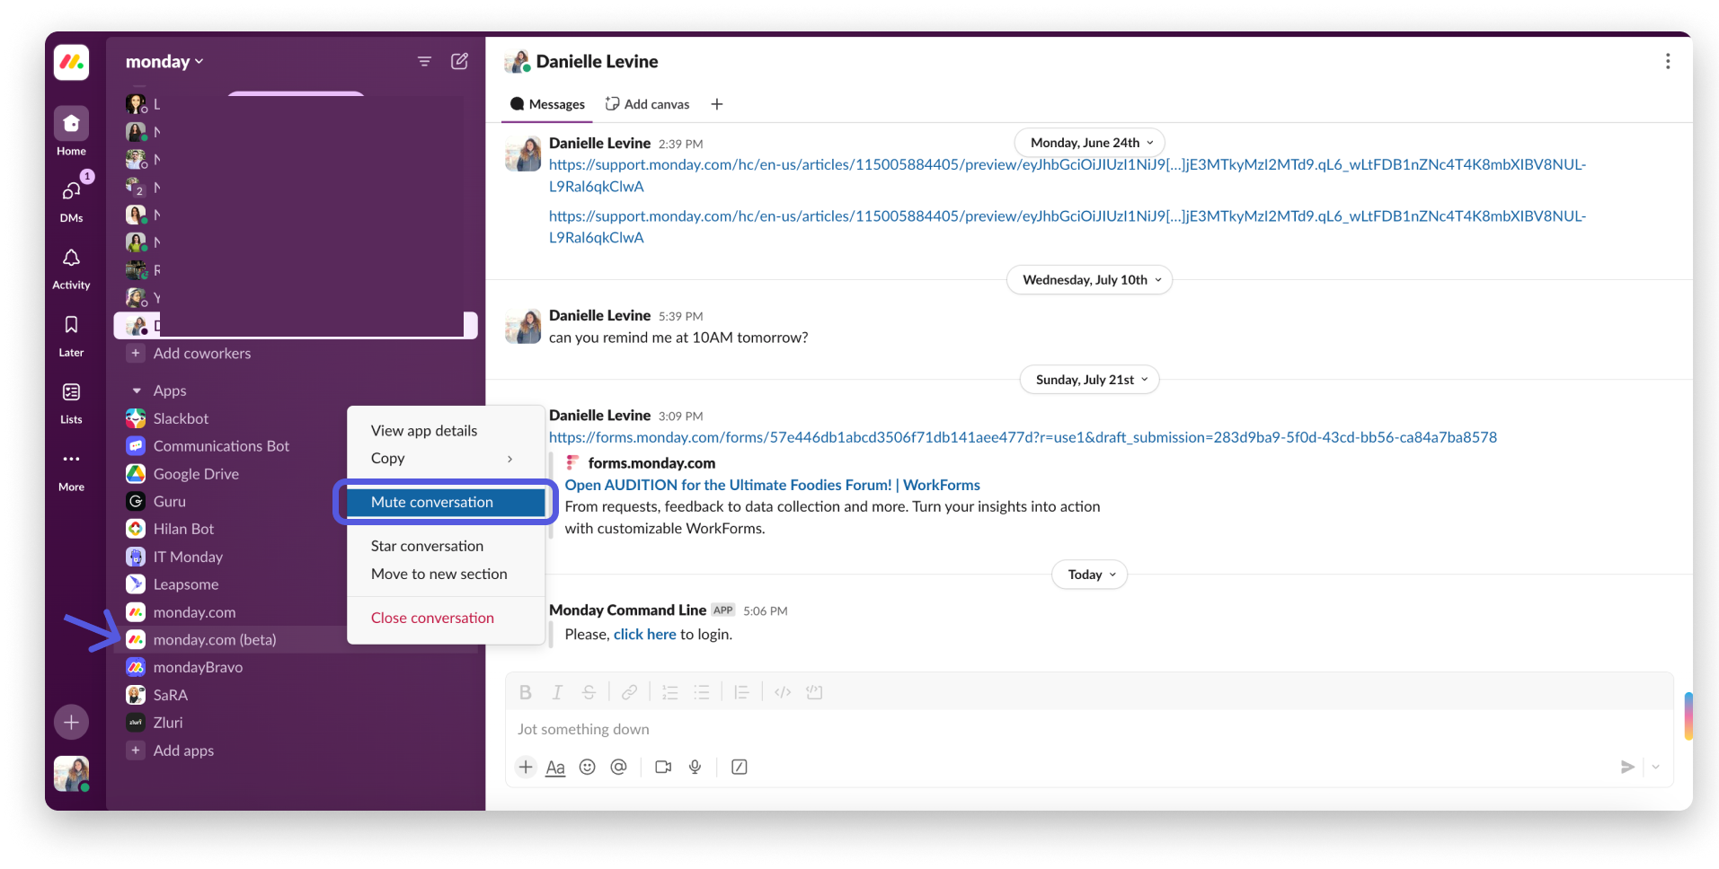Image resolution: width=1719 pixels, height=869 pixels.
Task: Open Wednesday, July 10th date dropdown
Action: [1090, 280]
